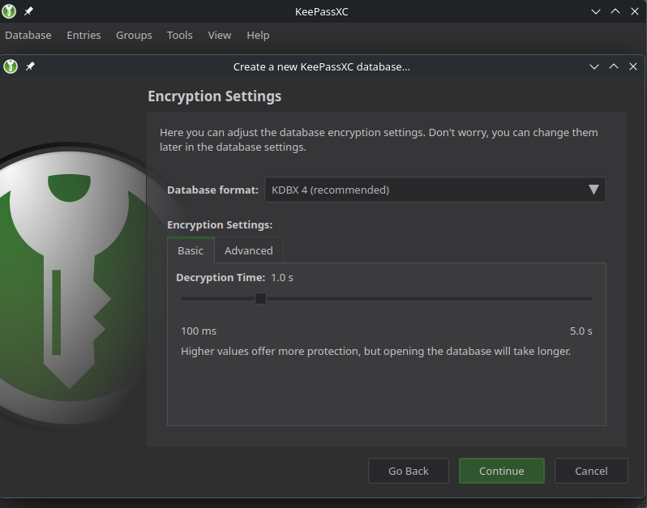Image resolution: width=647 pixels, height=508 pixels.
Task: Minimize the Create database dialog
Action: coord(594,66)
